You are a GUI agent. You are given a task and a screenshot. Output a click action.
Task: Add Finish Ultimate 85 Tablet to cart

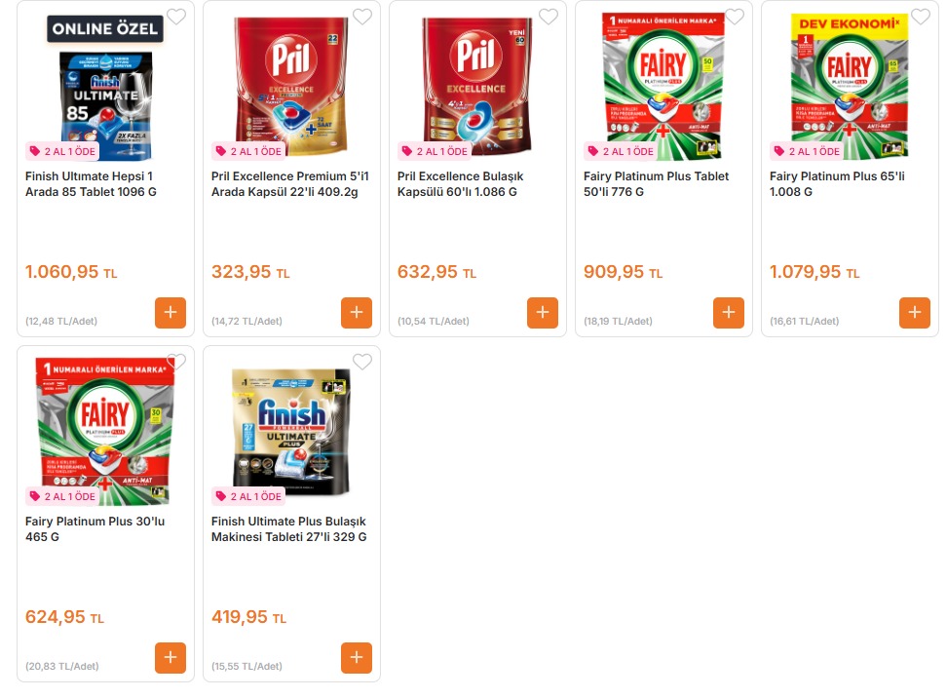pyautogui.click(x=170, y=313)
